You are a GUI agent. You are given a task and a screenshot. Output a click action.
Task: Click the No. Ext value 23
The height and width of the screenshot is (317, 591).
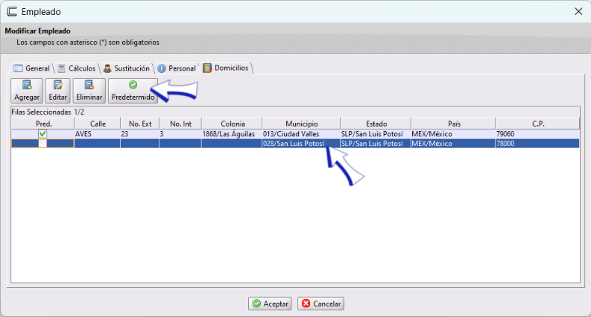click(140, 134)
